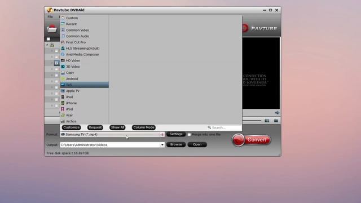
Task: Click the video preview pane
Action: (261, 73)
